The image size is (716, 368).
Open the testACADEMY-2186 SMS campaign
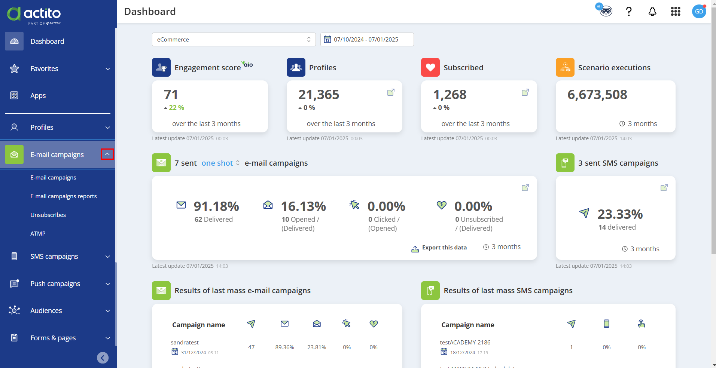pyautogui.click(x=465, y=342)
